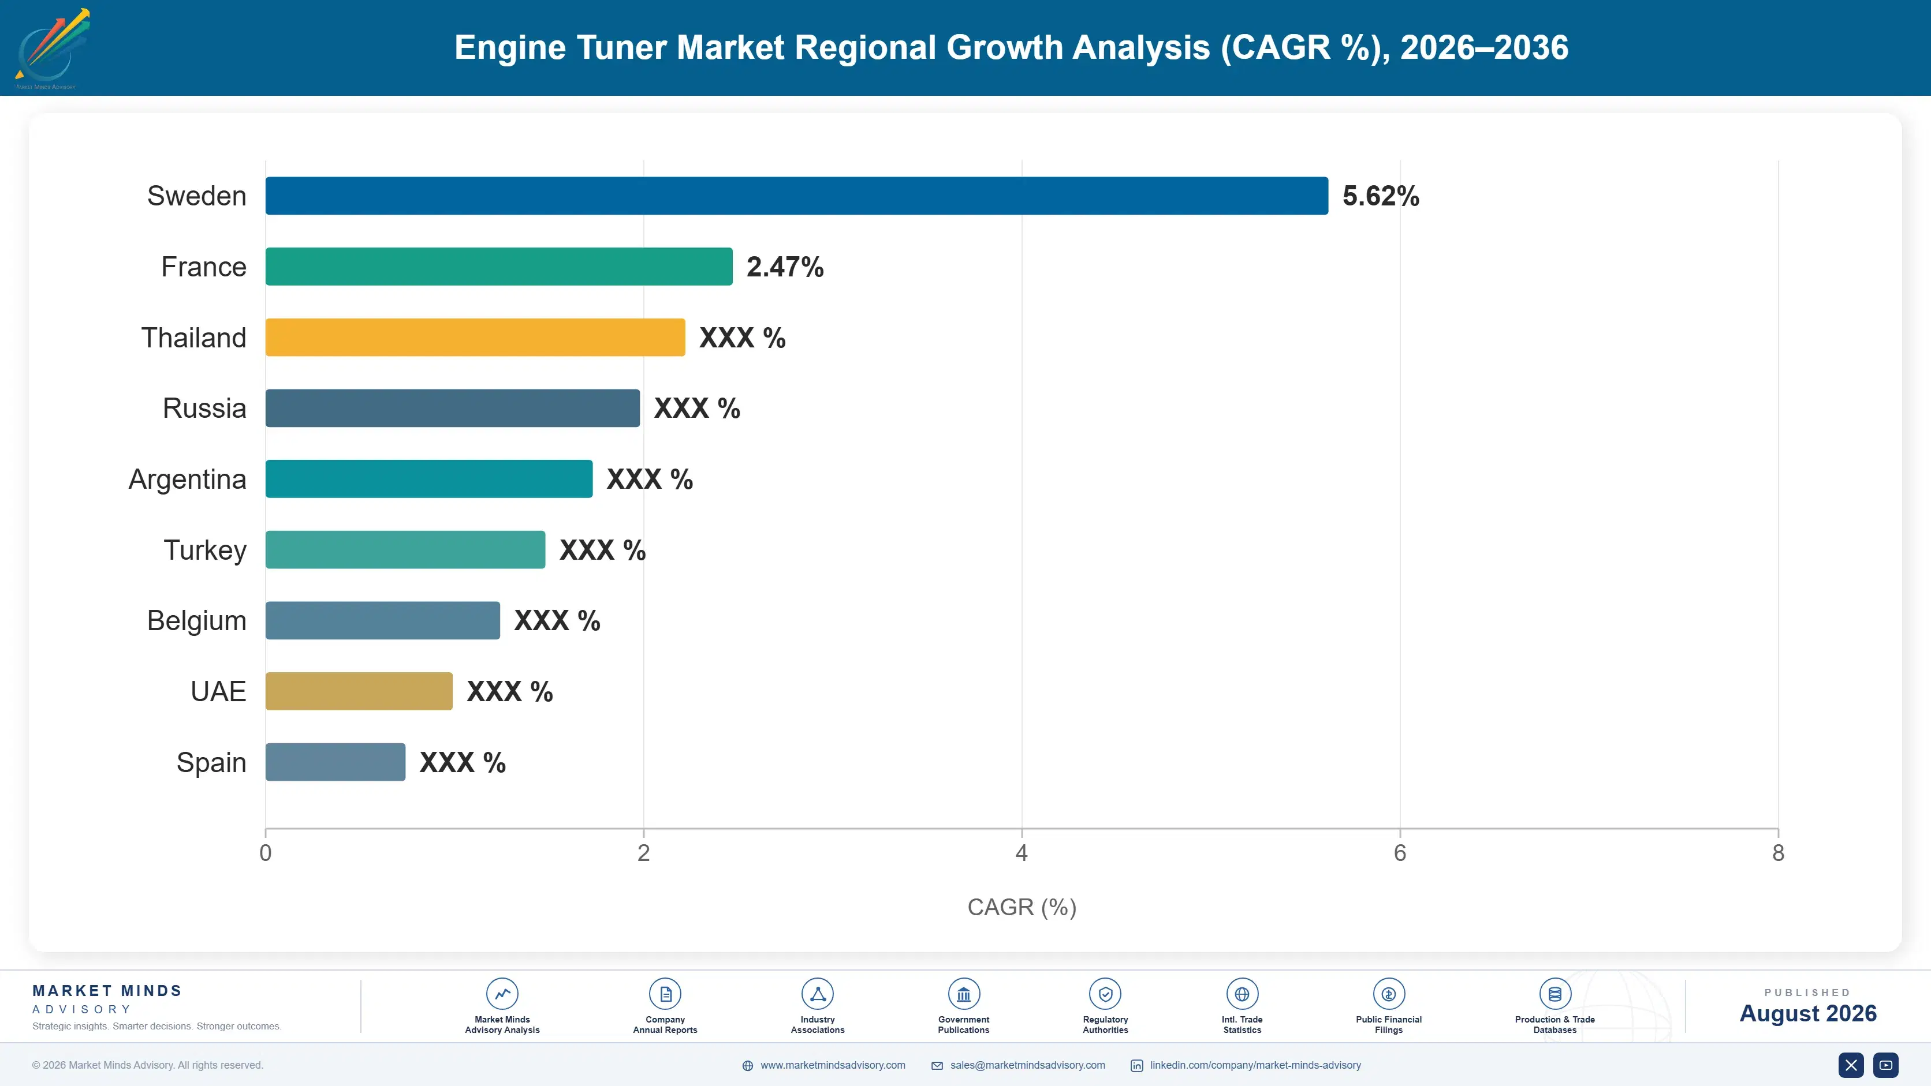Click the XXX % label beside Turkey
The height and width of the screenshot is (1086, 1931).
pyautogui.click(x=603, y=551)
